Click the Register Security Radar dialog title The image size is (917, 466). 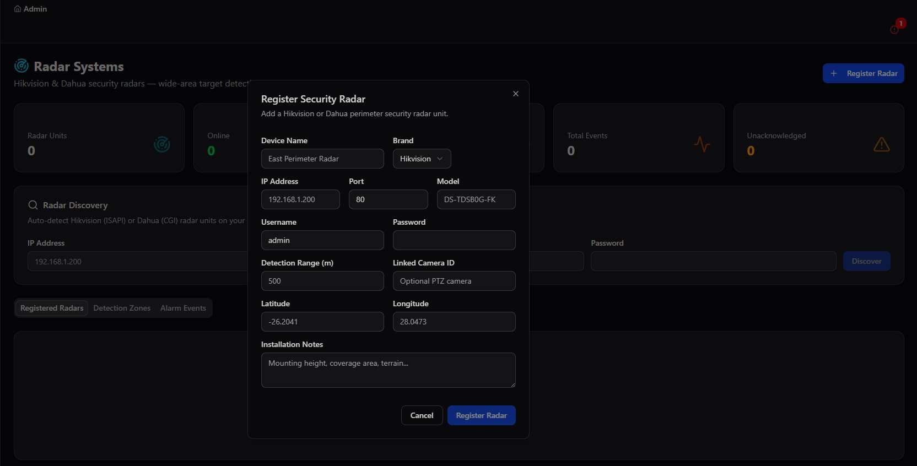(313, 99)
